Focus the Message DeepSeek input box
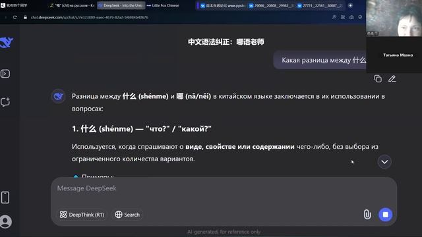This screenshot has height=237, width=422. tap(224, 188)
